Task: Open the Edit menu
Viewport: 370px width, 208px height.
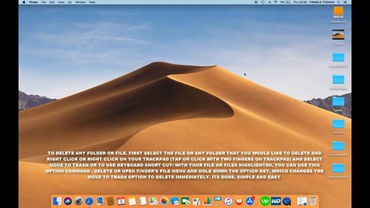Action: (x=52, y=2)
